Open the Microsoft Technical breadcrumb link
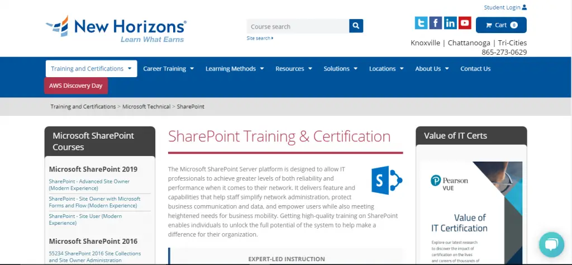Image resolution: width=572 pixels, height=265 pixels. [146, 106]
